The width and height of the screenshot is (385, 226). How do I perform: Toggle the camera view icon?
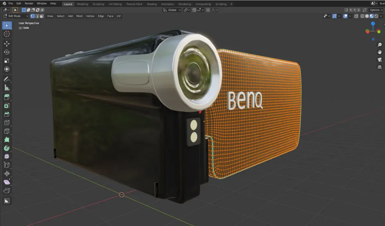coord(380,59)
